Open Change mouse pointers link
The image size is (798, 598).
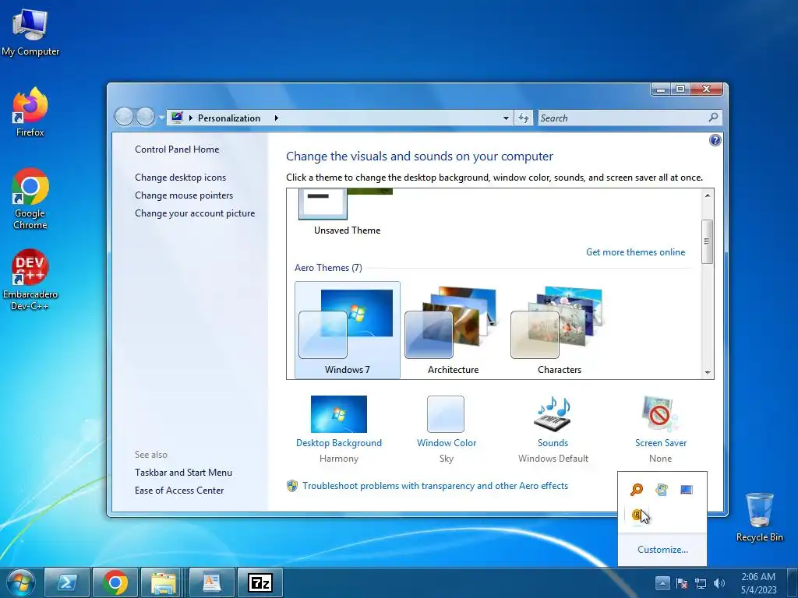click(184, 195)
